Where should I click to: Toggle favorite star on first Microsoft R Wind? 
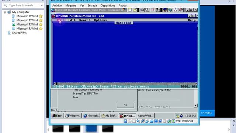[x=41, y=16]
